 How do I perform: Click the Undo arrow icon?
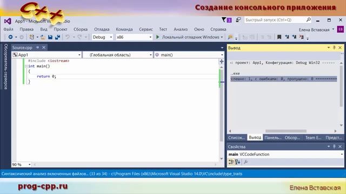pyautogui.click(x=68, y=37)
